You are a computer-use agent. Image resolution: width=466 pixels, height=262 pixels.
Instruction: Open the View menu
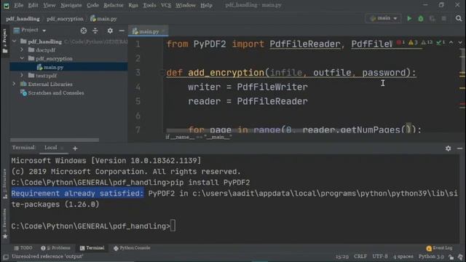pos(49,5)
